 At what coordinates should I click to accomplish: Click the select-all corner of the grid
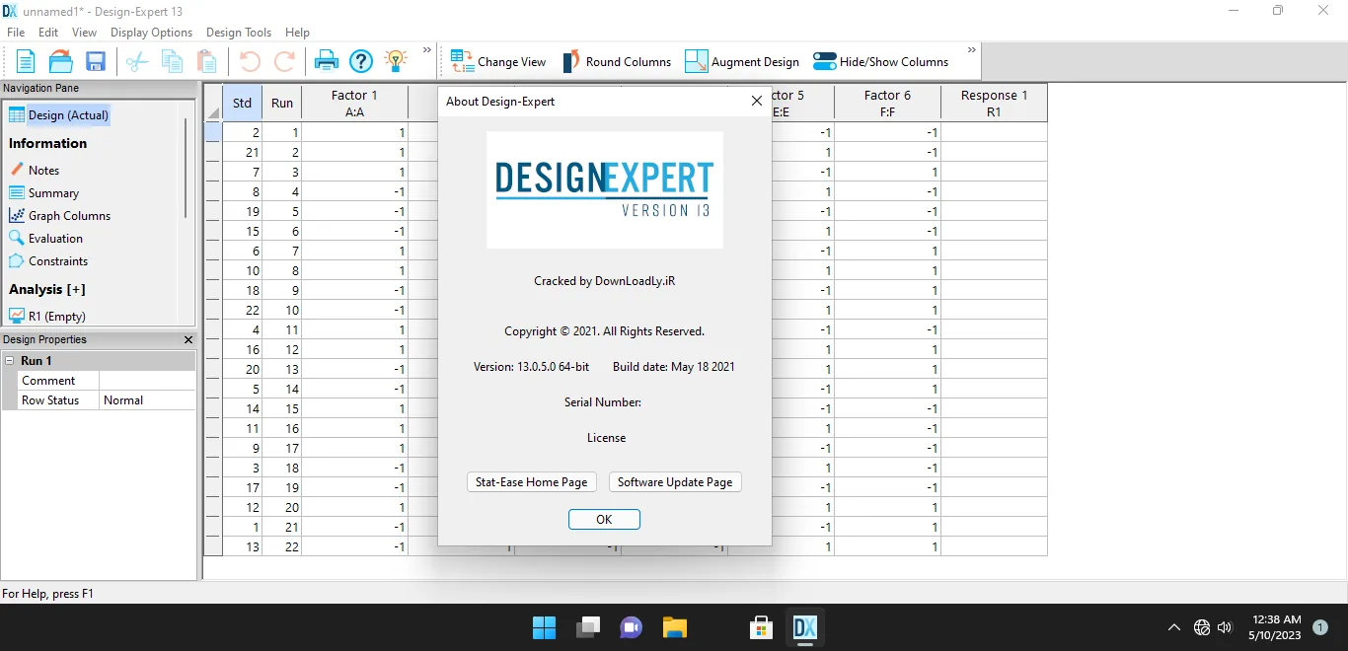click(213, 103)
